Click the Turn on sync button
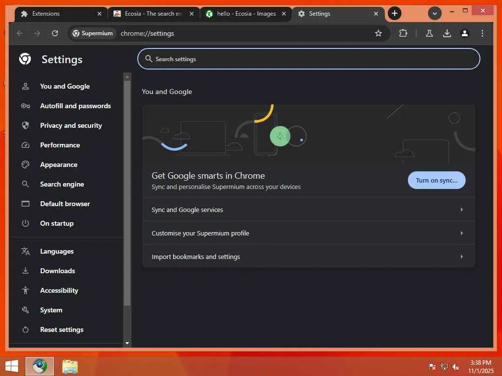The width and height of the screenshot is (502, 376). click(436, 180)
